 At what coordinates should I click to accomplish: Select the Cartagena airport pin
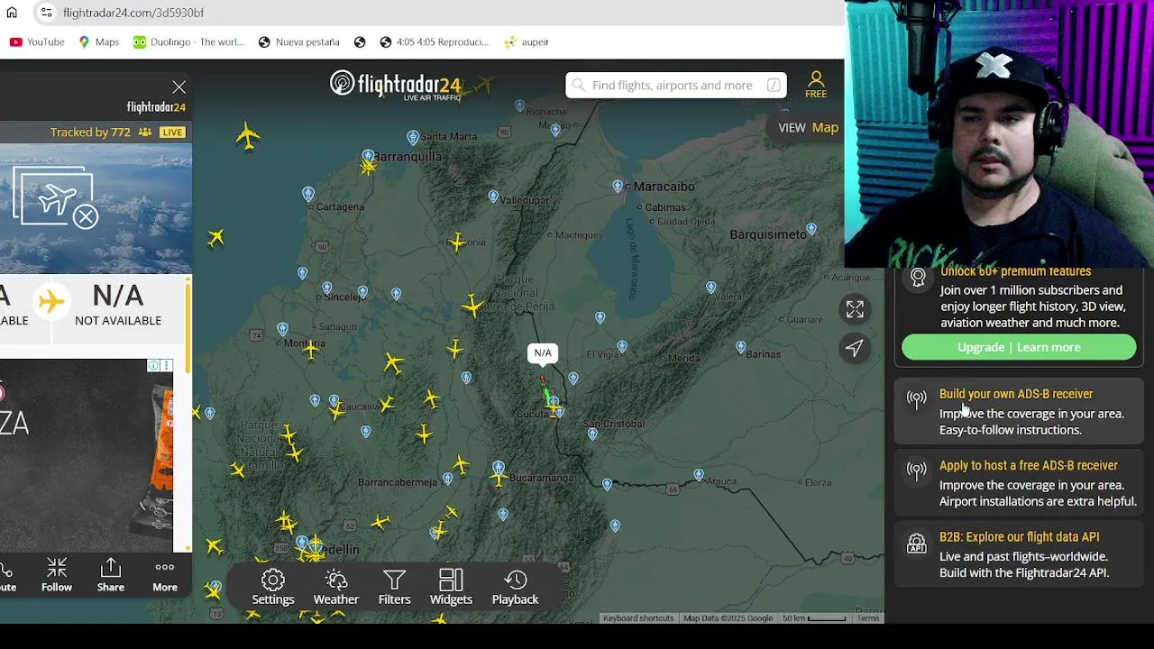click(308, 194)
